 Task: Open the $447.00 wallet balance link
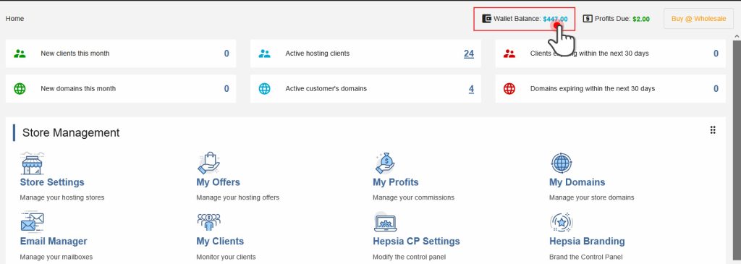(x=555, y=20)
